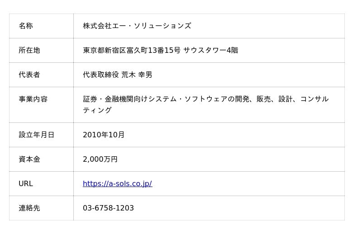Click the URL row label

tap(26, 184)
